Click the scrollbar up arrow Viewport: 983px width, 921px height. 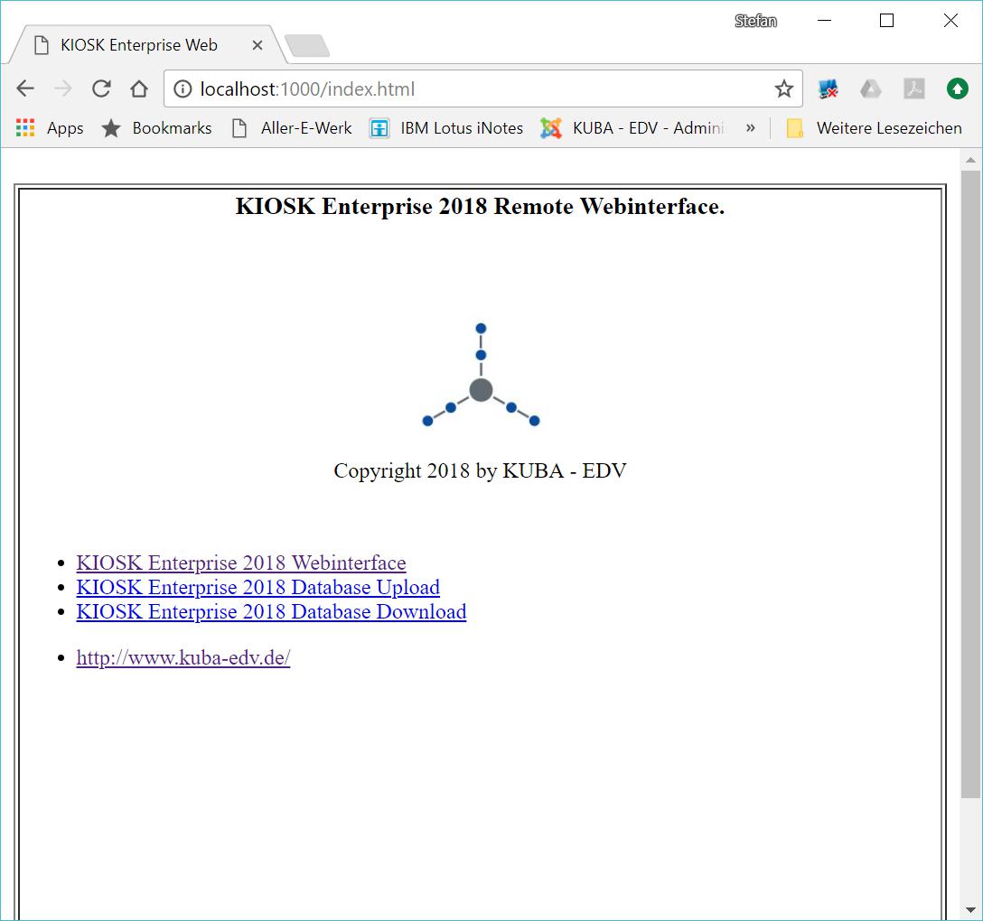(970, 161)
